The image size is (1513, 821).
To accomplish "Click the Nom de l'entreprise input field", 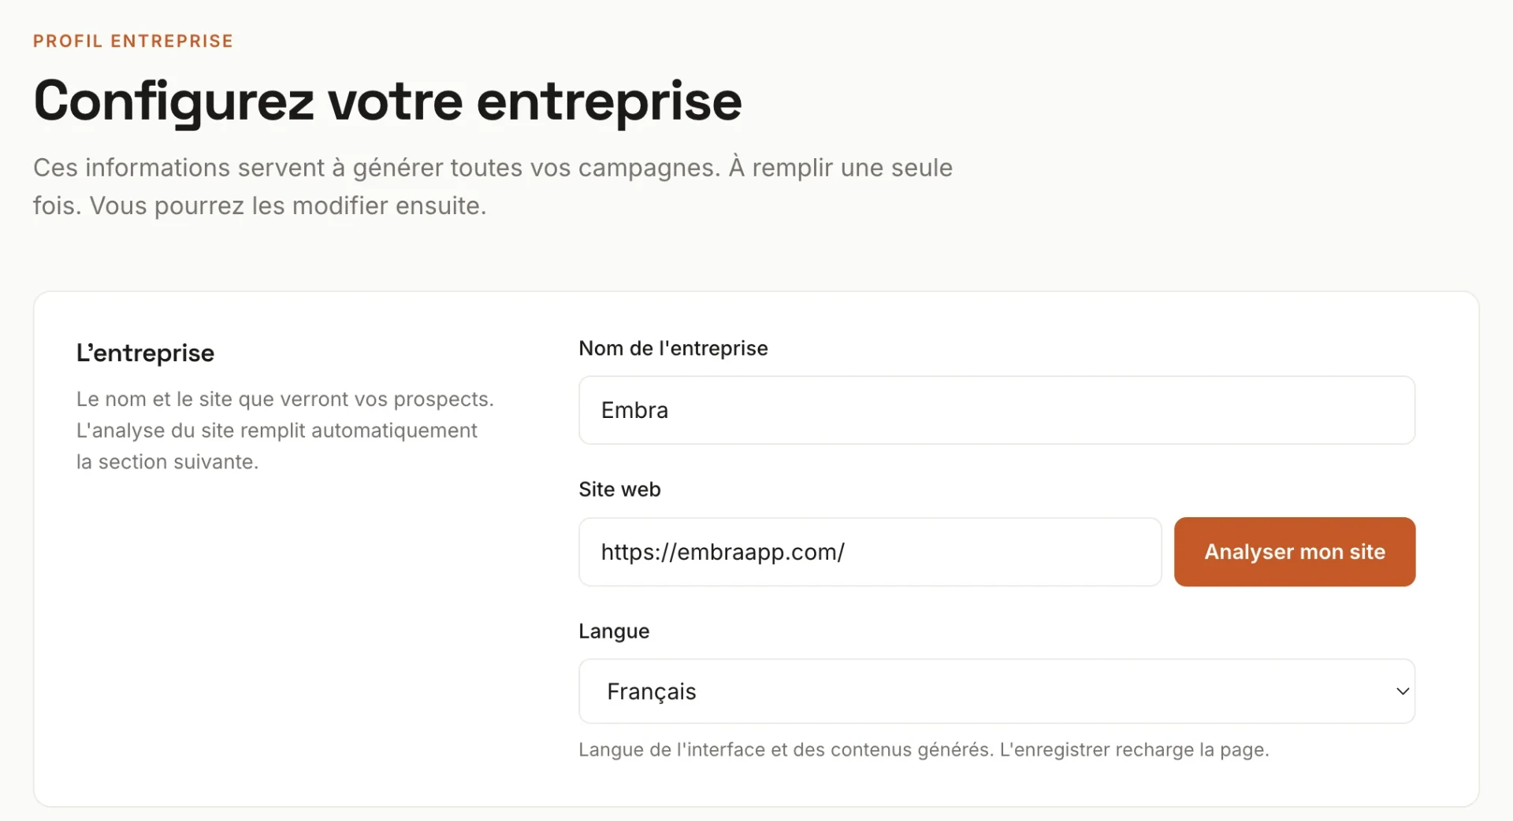I will pyautogui.click(x=997, y=410).
